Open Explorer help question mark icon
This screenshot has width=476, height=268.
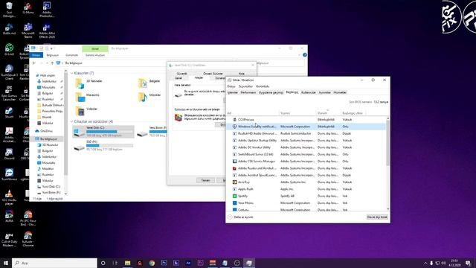pyautogui.click(x=304, y=55)
